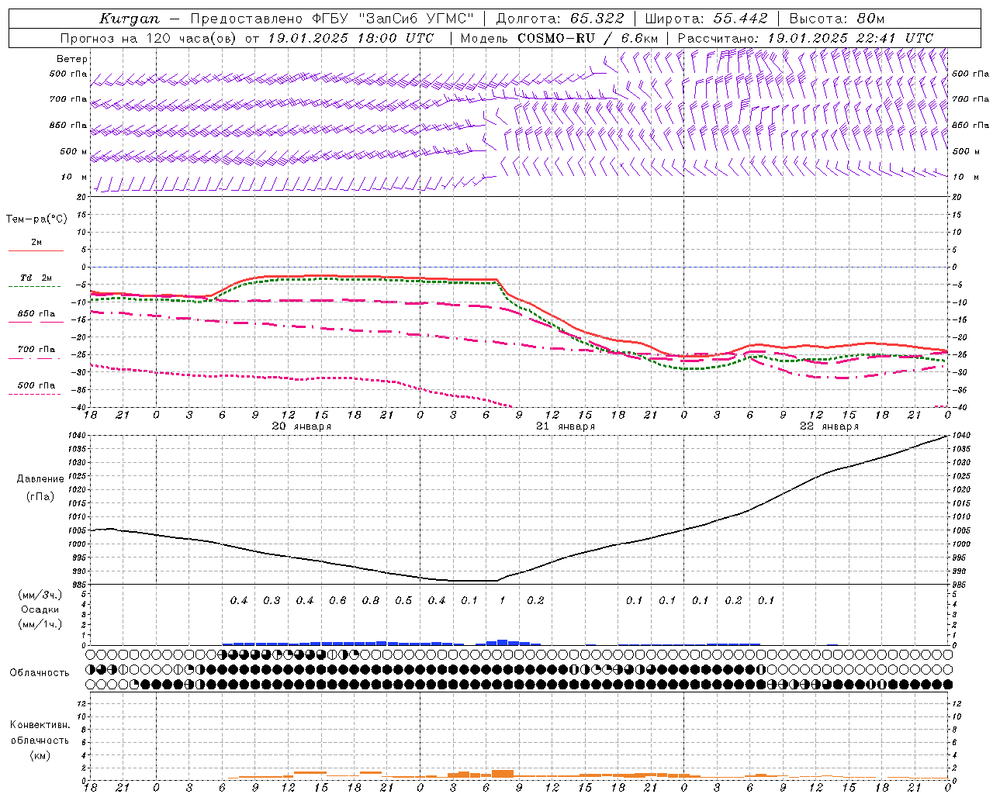The image size is (993, 794).
Task: Click the wind panel label "Ветер"
Action: [x=72, y=59]
